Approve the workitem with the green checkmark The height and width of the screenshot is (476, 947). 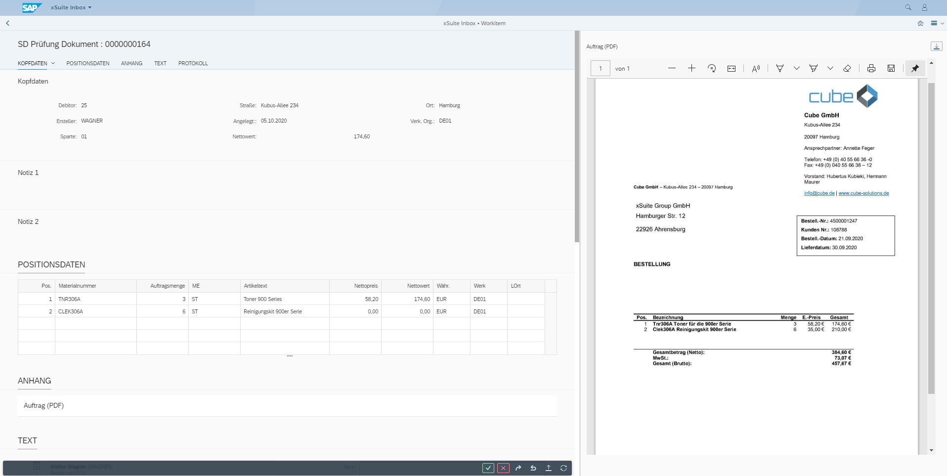coord(488,468)
